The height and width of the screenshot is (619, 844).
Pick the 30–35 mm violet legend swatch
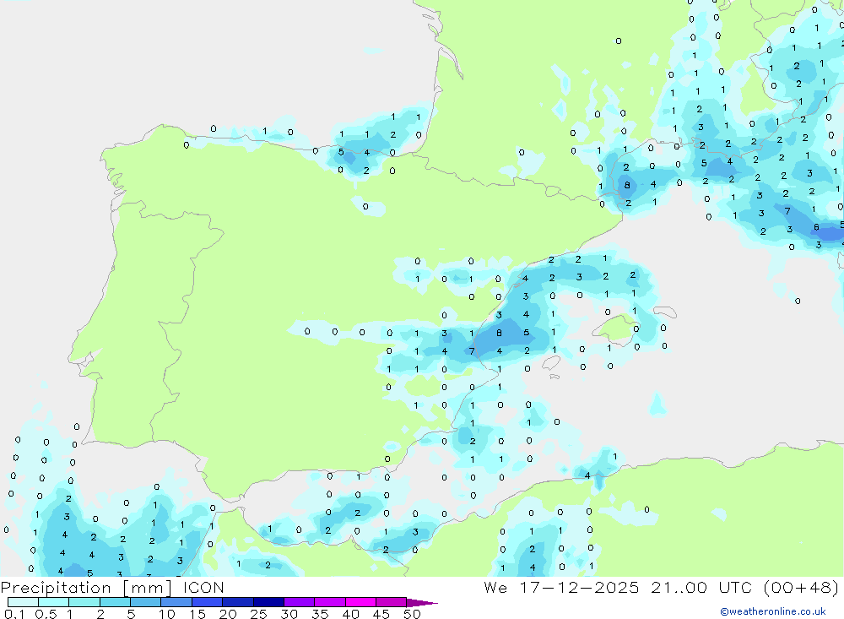click(300, 602)
